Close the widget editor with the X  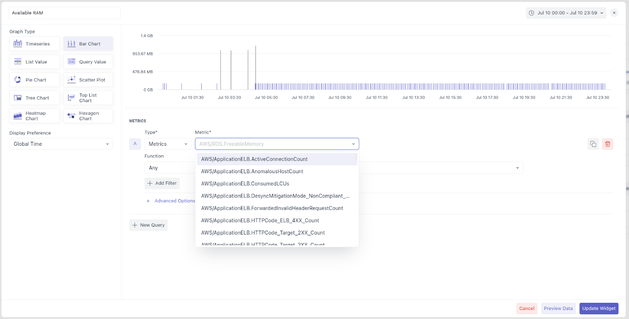click(614, 13)
